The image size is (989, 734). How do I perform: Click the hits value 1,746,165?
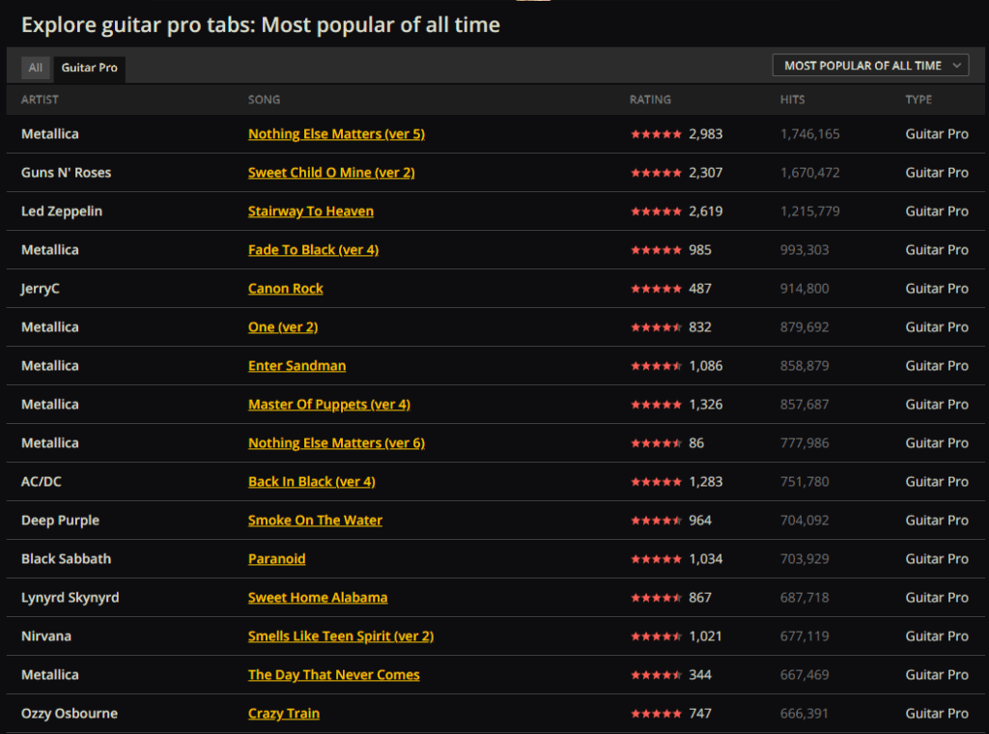(x=810, y=133)
